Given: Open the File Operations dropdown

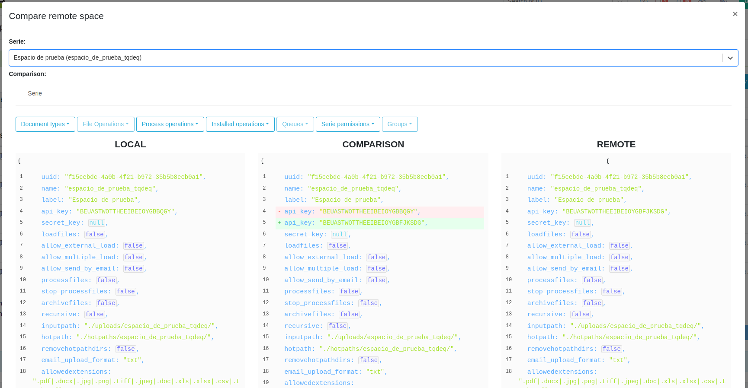Looking at the screenshot, I should click(x=106, y=124).
